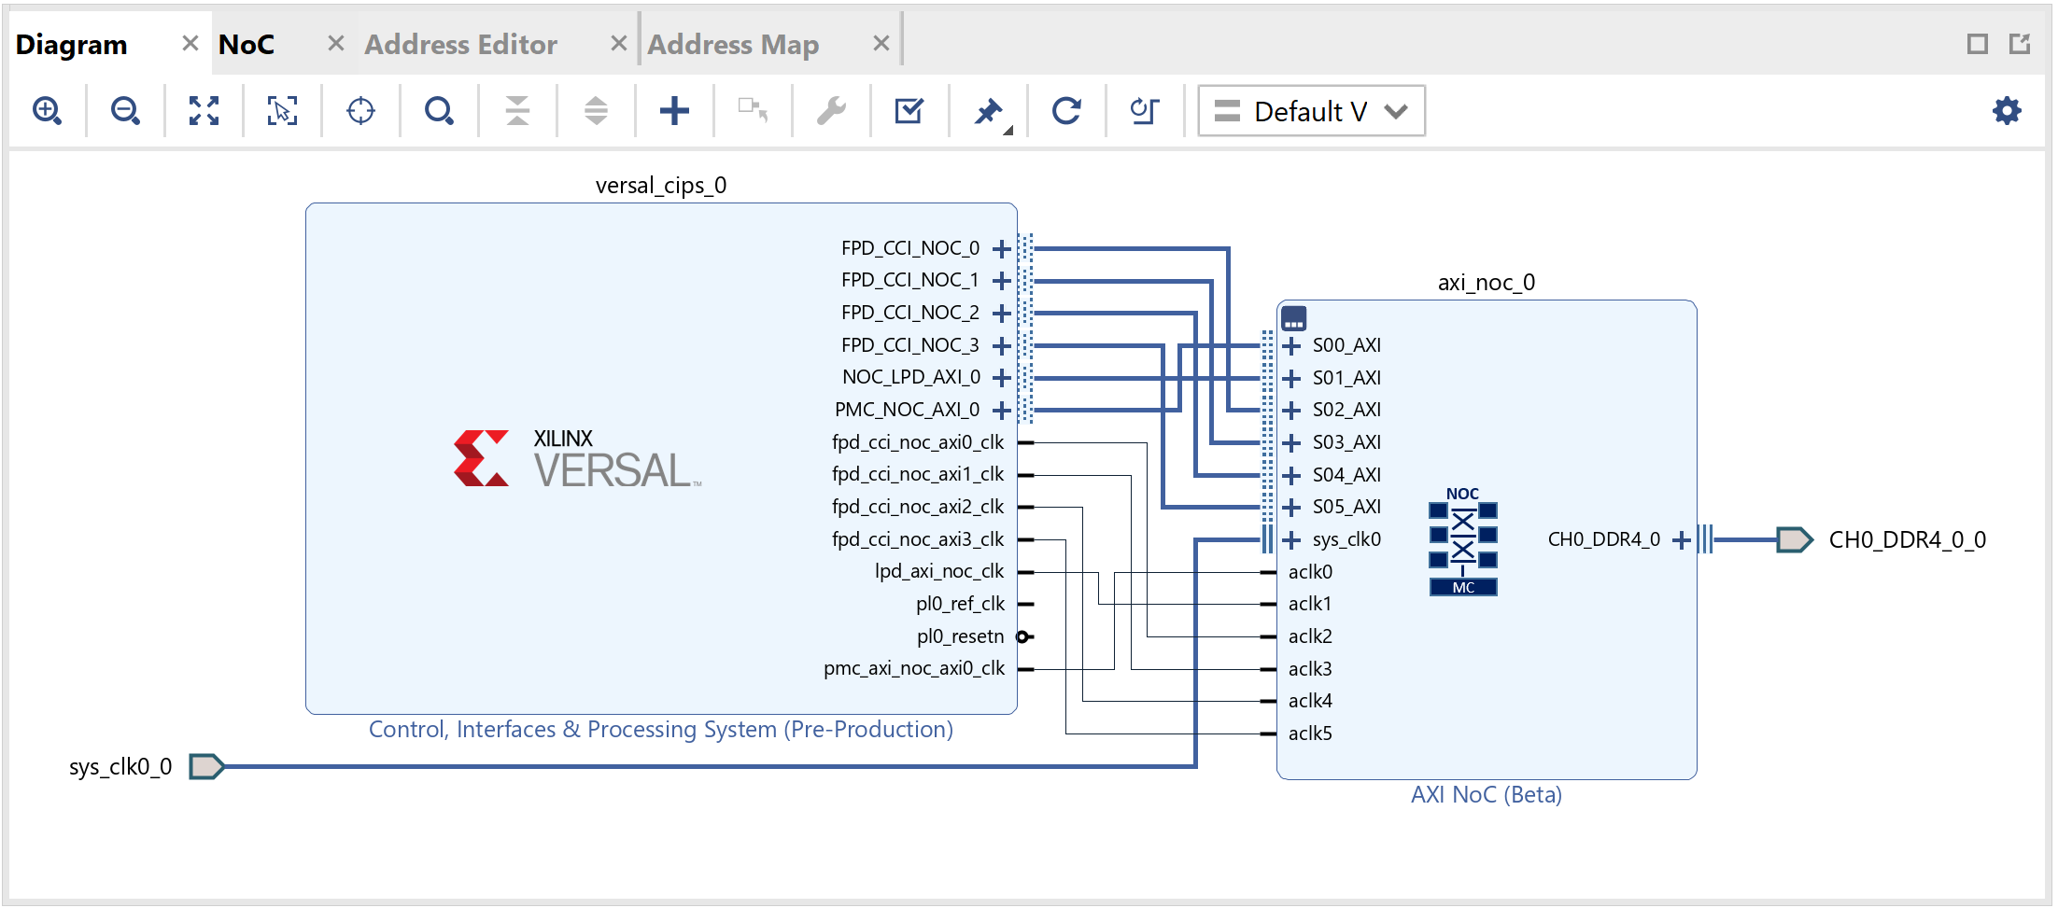Viewport: 2058px width, 908px height.
Task: Expand the CH0_DDR4_0 interface pin
Action: 1681,540
